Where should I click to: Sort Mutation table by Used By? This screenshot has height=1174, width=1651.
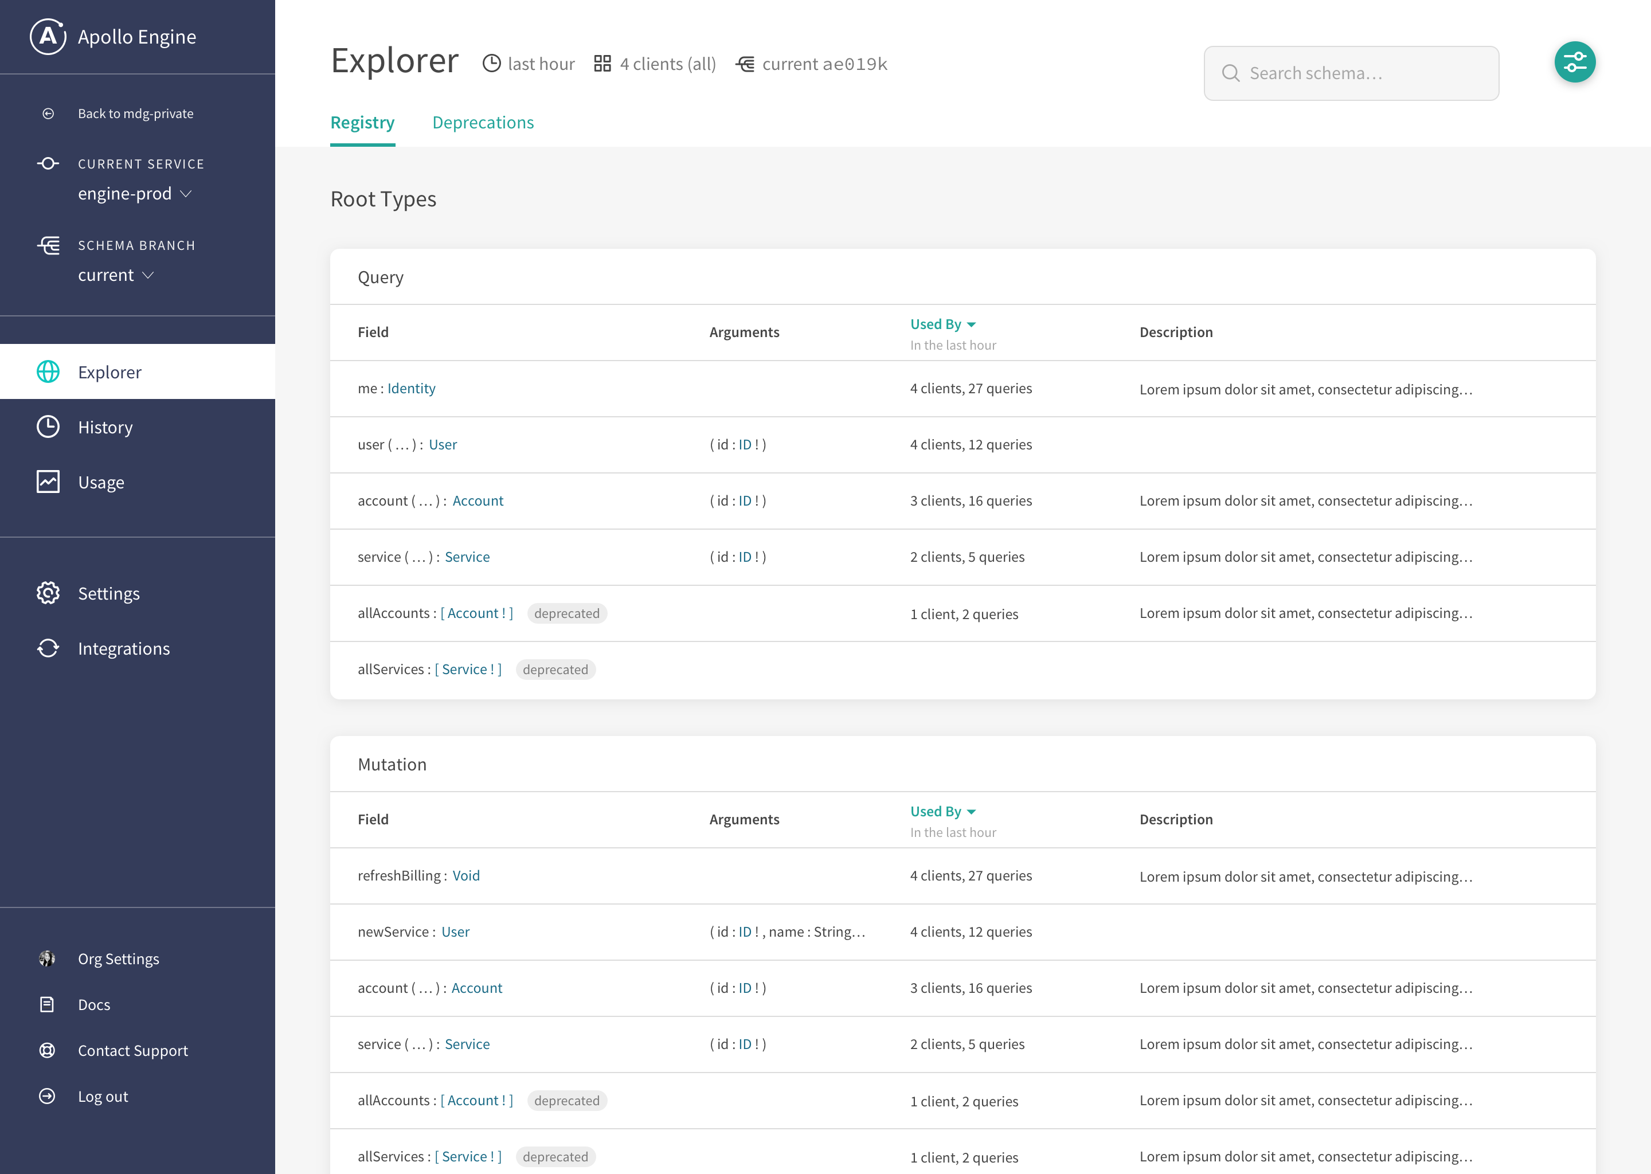pos(942,812)
